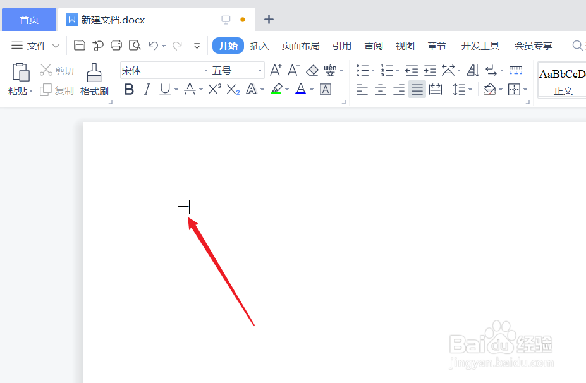Click the Undo arrow icon
Image resolution: width=586 pixels, height=383 pixels.
tap(154, 46)
